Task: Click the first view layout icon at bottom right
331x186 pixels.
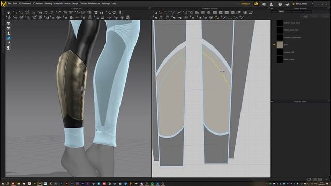Action: click(309, 179)
